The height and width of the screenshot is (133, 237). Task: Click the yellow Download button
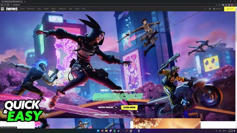[x=230, y=9]
